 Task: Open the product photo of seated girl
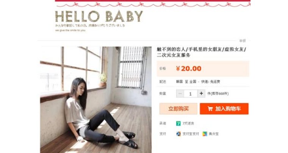(x=96, y=100)
